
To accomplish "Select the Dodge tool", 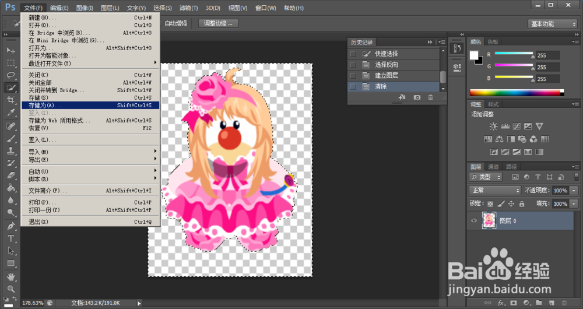I will [x=10, y=213].
